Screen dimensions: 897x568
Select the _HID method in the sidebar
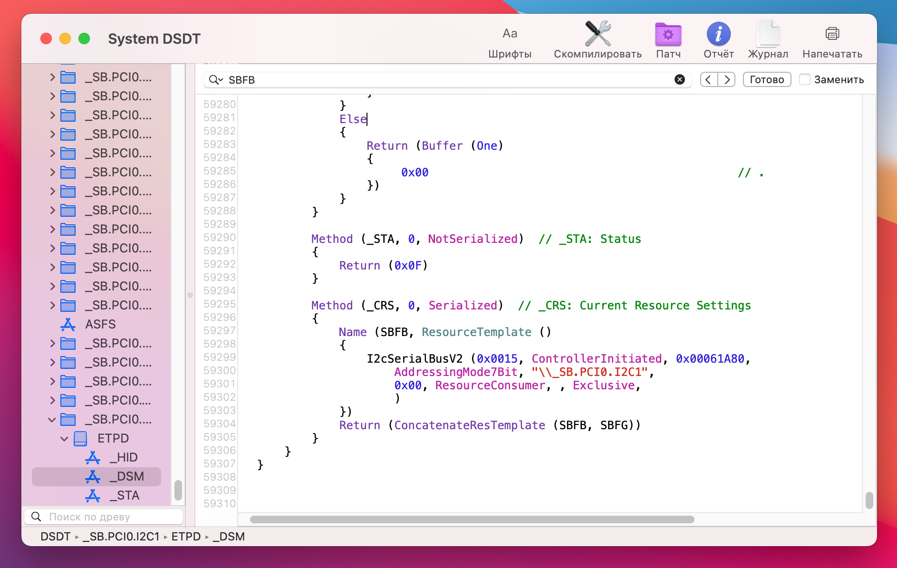click(124, 457)
